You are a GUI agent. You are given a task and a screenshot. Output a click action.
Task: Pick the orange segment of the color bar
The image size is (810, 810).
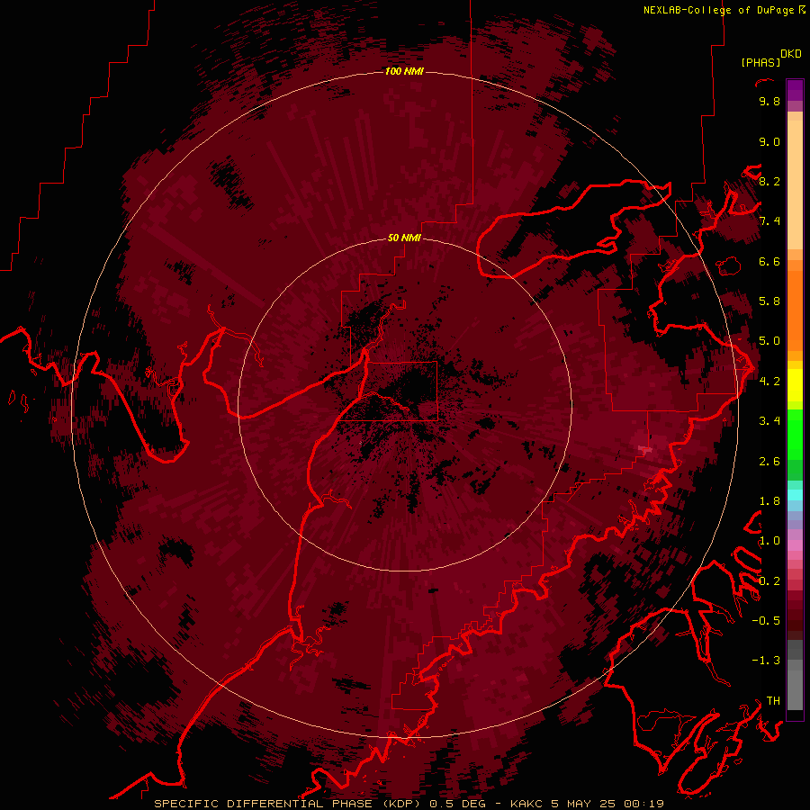coord(795,310)
